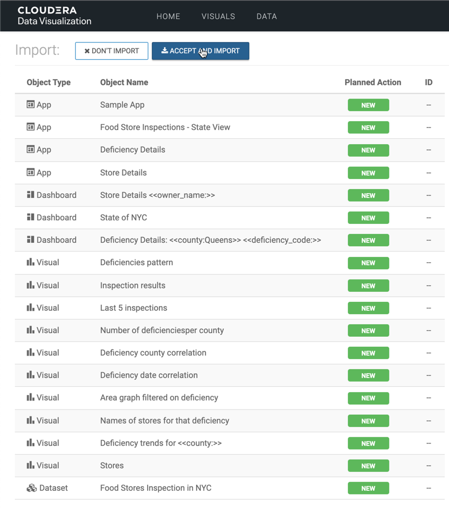
Task: Click NEW badge for Sample App
Action: (368, 105)
